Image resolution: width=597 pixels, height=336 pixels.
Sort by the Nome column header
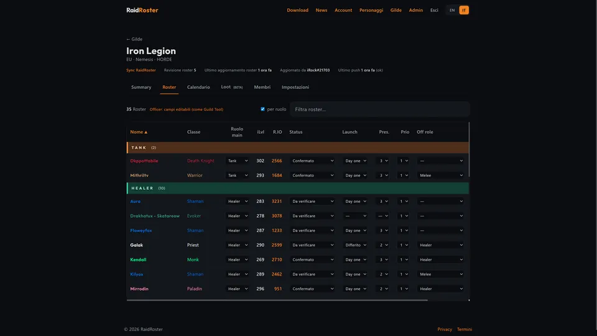(139, 132)
